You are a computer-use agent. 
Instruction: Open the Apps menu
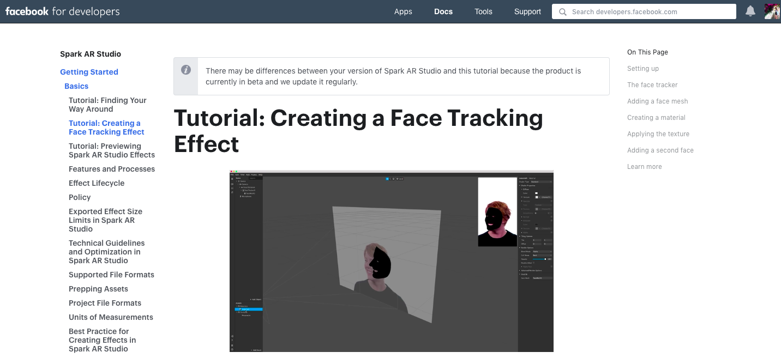pyautogui.click(x=403, y=11)
